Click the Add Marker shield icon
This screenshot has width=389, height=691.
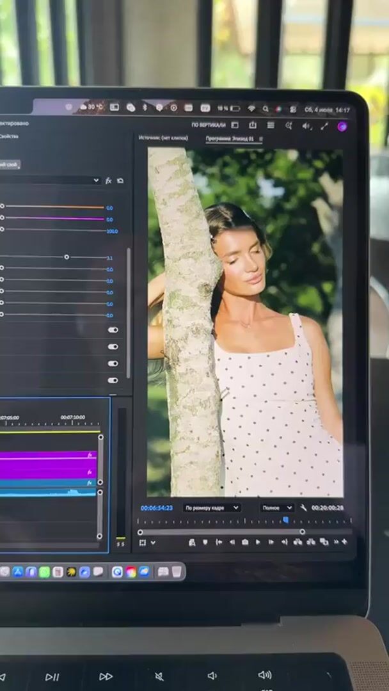coord(205,542)
